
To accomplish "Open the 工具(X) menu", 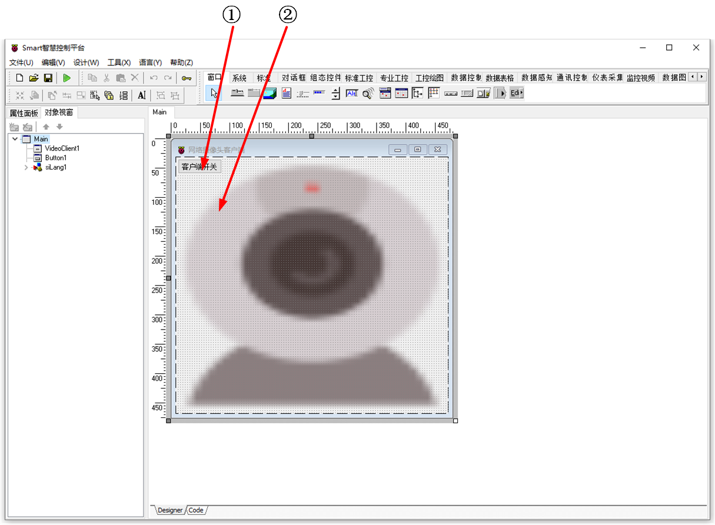I will pyautogui.click(x=119, y=62).
